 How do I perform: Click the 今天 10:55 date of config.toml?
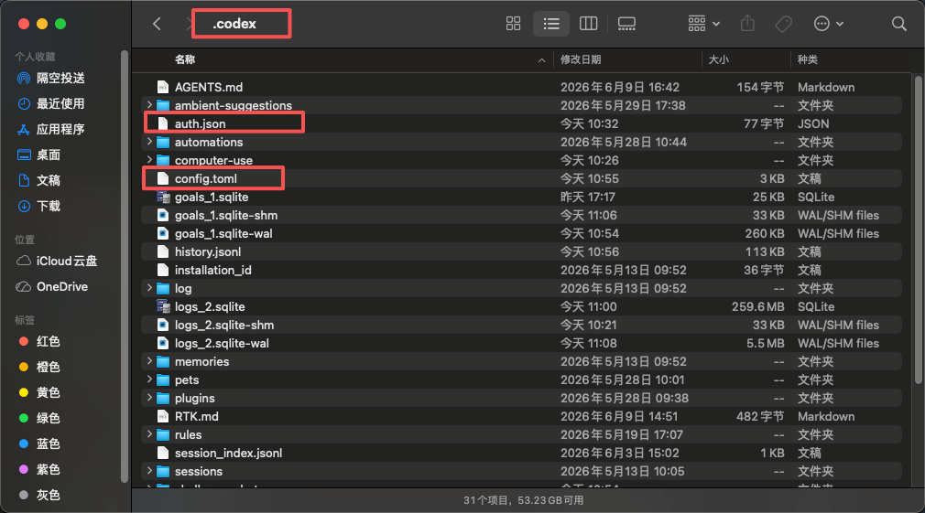click(589, 178)
